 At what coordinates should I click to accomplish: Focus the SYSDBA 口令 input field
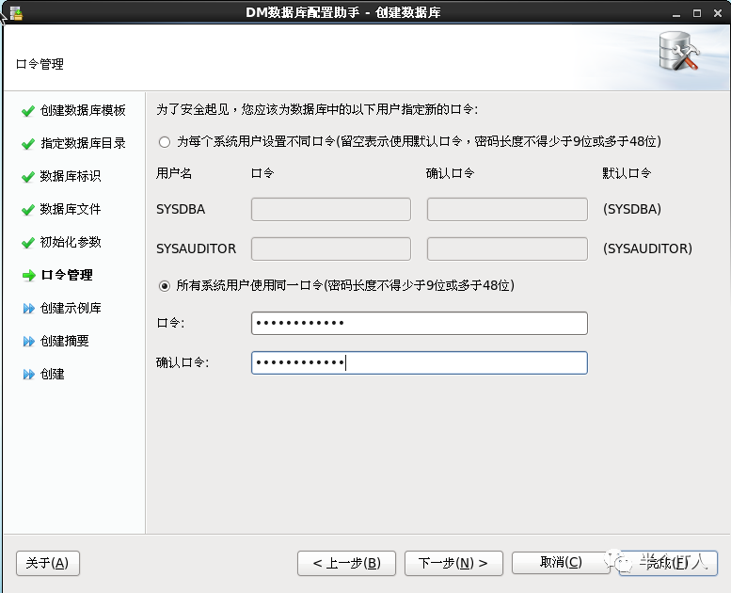point(331,210)
